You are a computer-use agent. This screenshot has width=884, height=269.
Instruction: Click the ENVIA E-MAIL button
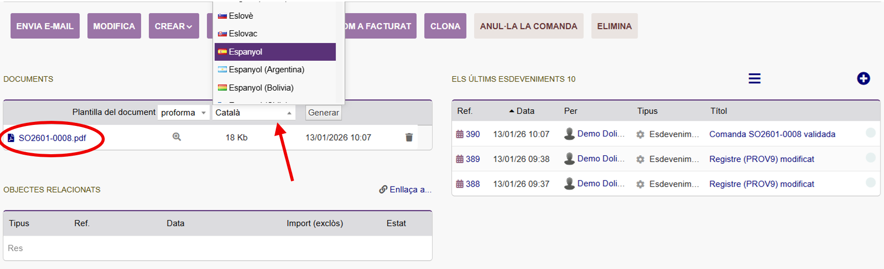tap(45, 26)
